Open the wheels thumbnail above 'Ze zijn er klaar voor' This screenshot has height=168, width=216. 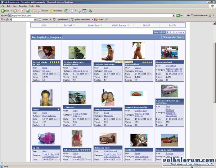coord(77,52)
